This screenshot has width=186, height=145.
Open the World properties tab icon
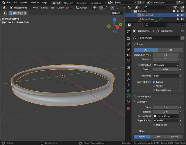pyautogui.click(x=128, y=60)
